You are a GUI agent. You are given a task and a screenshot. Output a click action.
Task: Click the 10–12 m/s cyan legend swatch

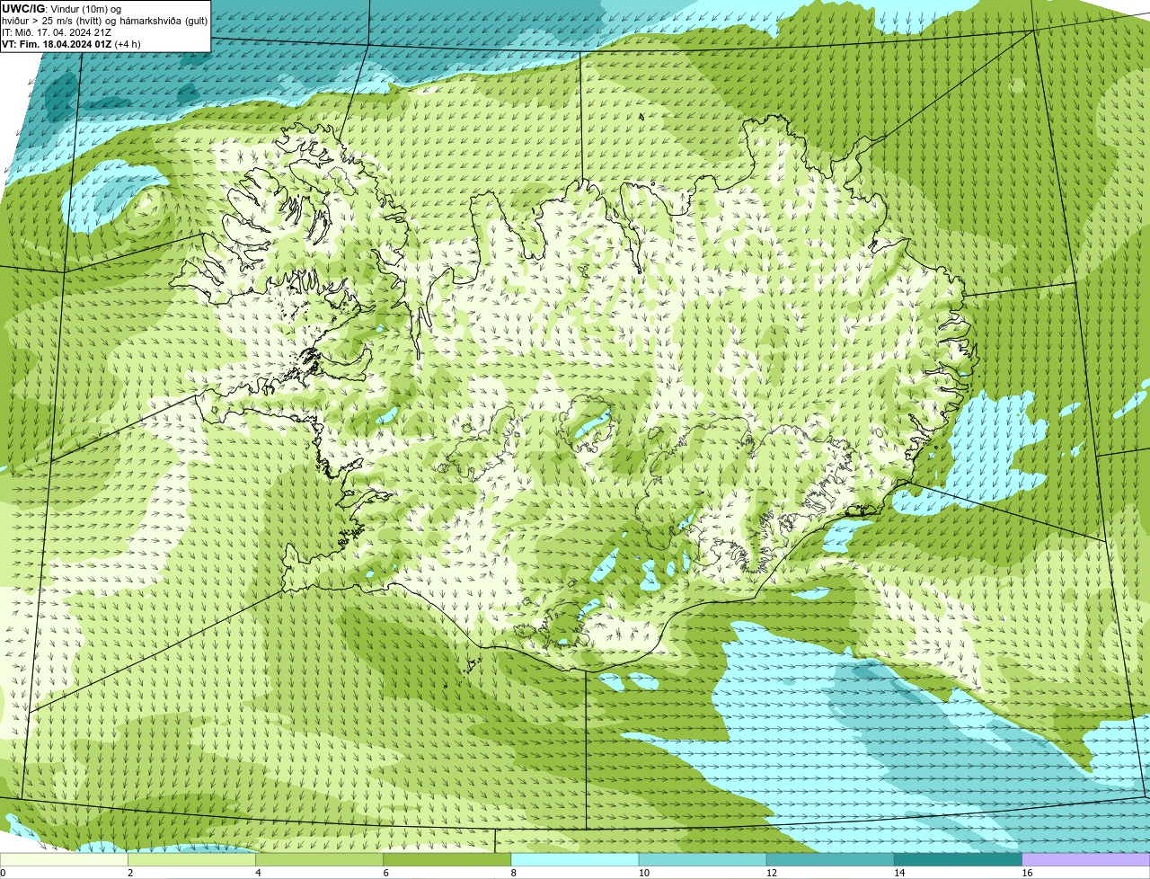click(x=703, y=860)
